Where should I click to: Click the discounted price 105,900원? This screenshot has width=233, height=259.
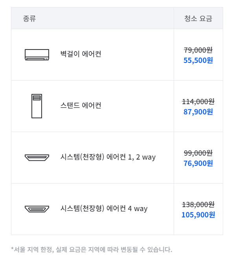point(198,215)
